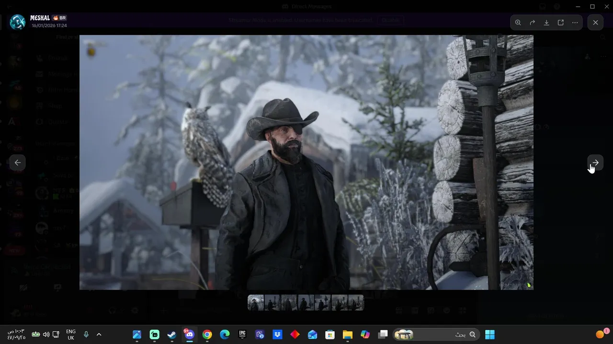Open the taskbar clock and date
This screenshot has height=344, width=613.
(x=16, y=334)
